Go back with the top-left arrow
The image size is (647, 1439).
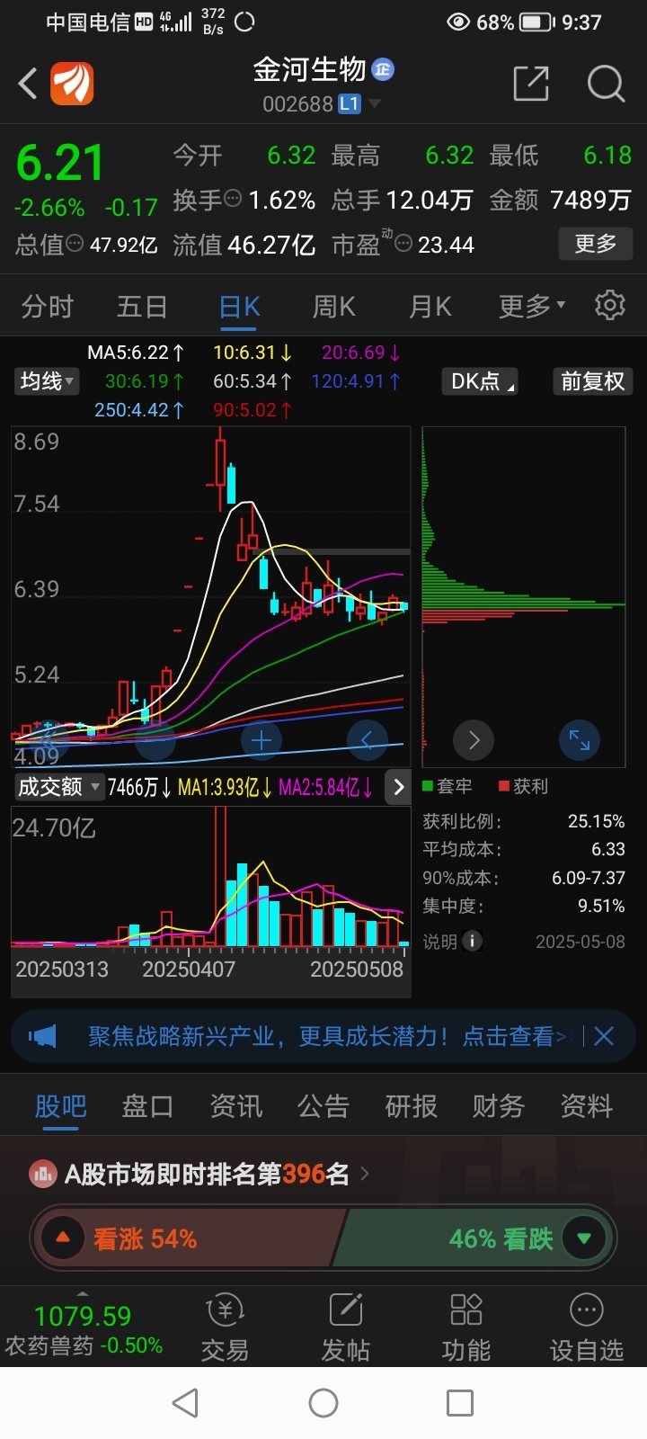click(x=28, y=84)
